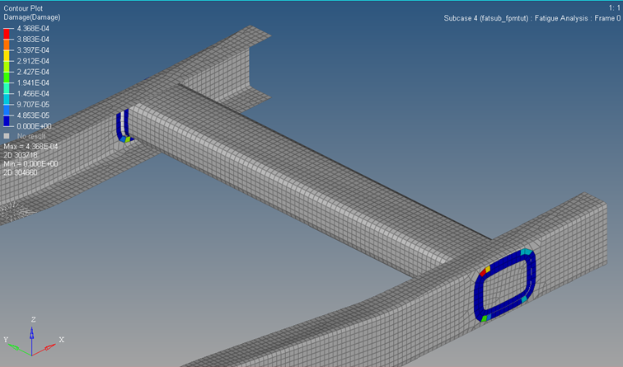Click the Min = 0.000E+00 note
This screenshot has width=623, height=367.
(30, 164)
